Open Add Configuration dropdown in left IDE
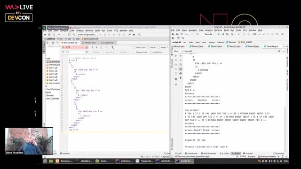 tap(87, 35)
